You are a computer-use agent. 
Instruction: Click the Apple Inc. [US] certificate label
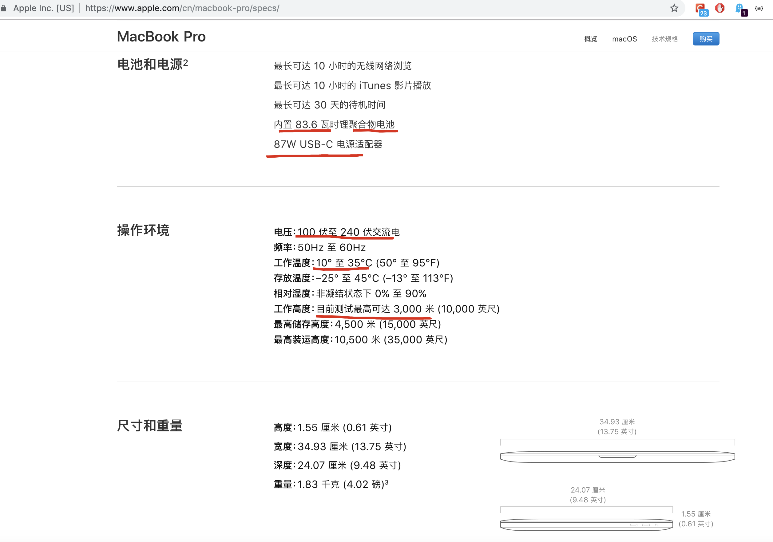click(43, 8)
